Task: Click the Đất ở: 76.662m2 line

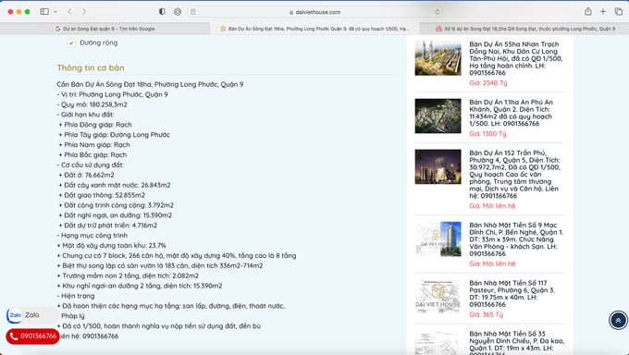Action: pyautogui.click(x=86, y=175)
